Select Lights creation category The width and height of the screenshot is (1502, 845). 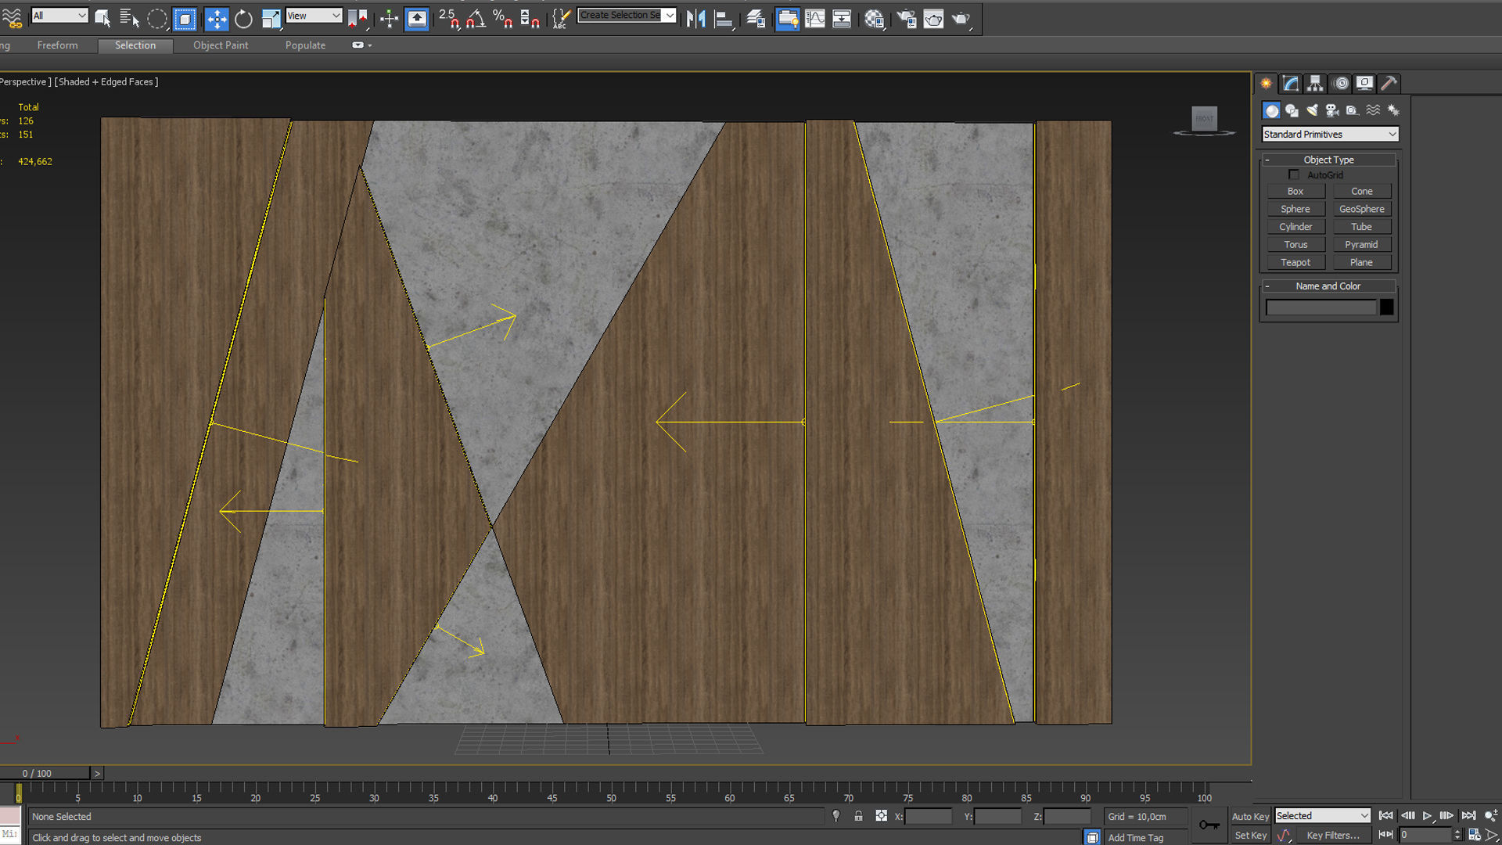coord(1312,110)
